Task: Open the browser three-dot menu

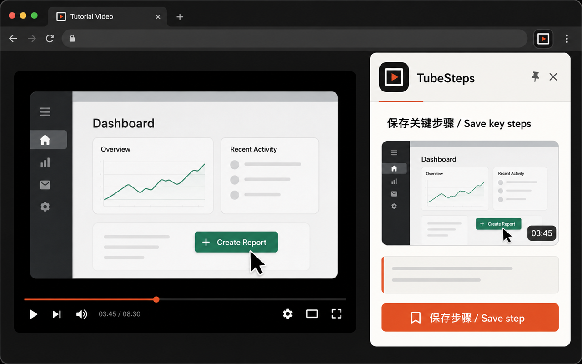Action: [x=567, y=39]
